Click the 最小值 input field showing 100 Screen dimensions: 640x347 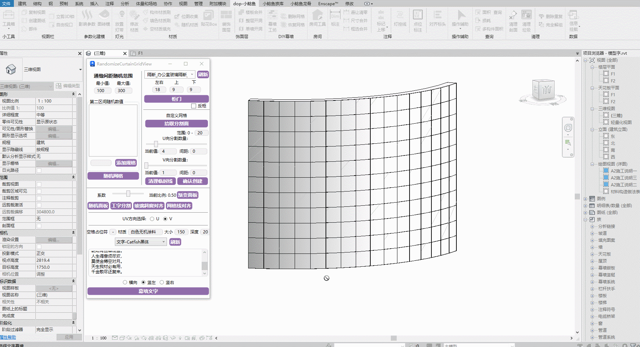(102, 91)
